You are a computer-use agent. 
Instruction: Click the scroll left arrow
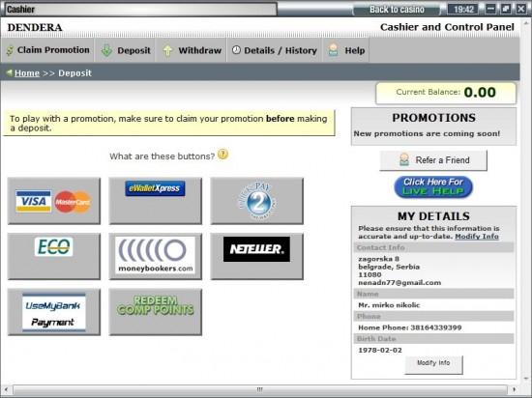tap(6, 389)
